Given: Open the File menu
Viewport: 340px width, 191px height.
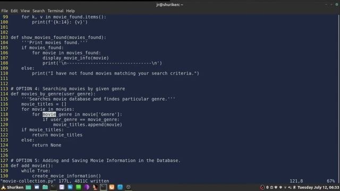Looking at the screenshot, I should (4, 11).
